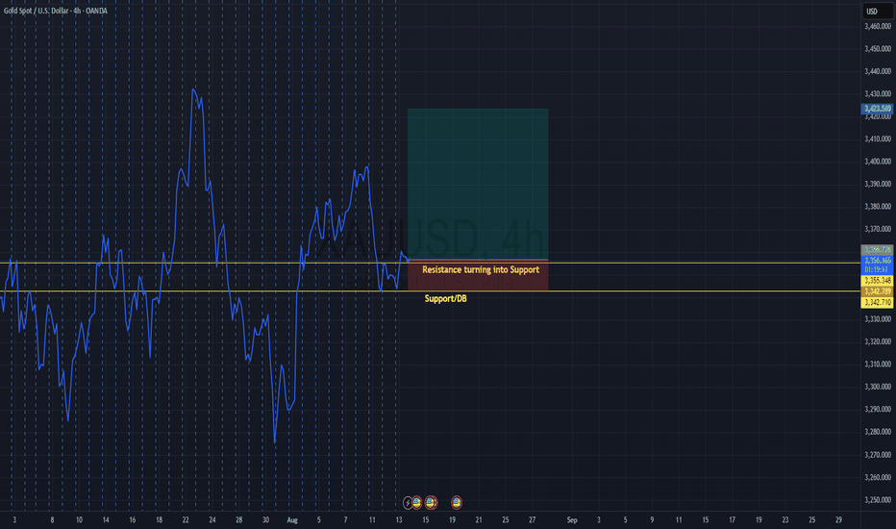
Task: Click the 'Aug' label on the time axis
Action: 292,519
